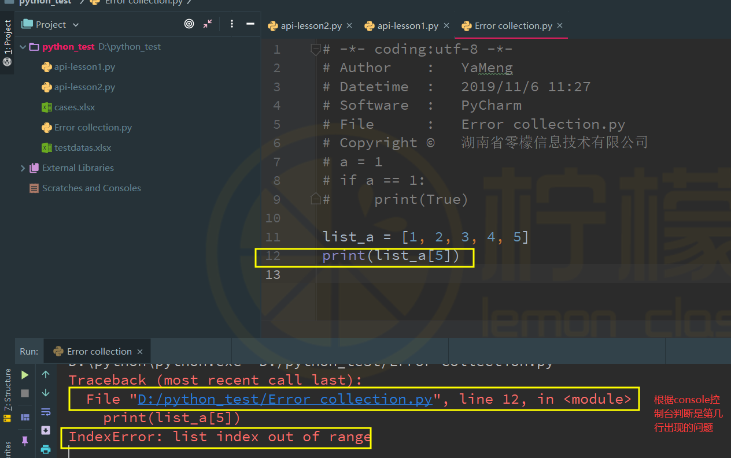The image size is (731, 458).
Task: Click the Down the Stack Trace arrow
Action: tap(46, 393)
